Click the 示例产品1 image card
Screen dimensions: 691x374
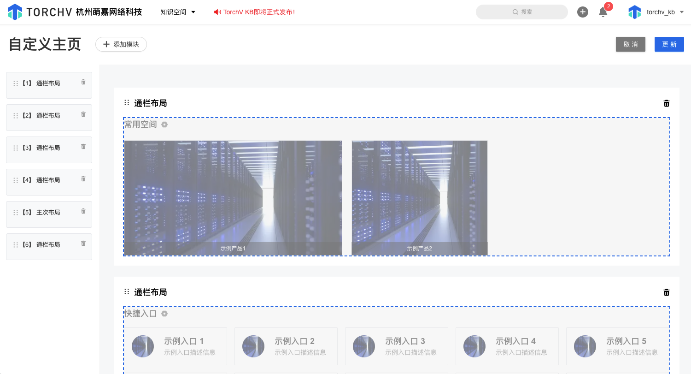[233, 198]
